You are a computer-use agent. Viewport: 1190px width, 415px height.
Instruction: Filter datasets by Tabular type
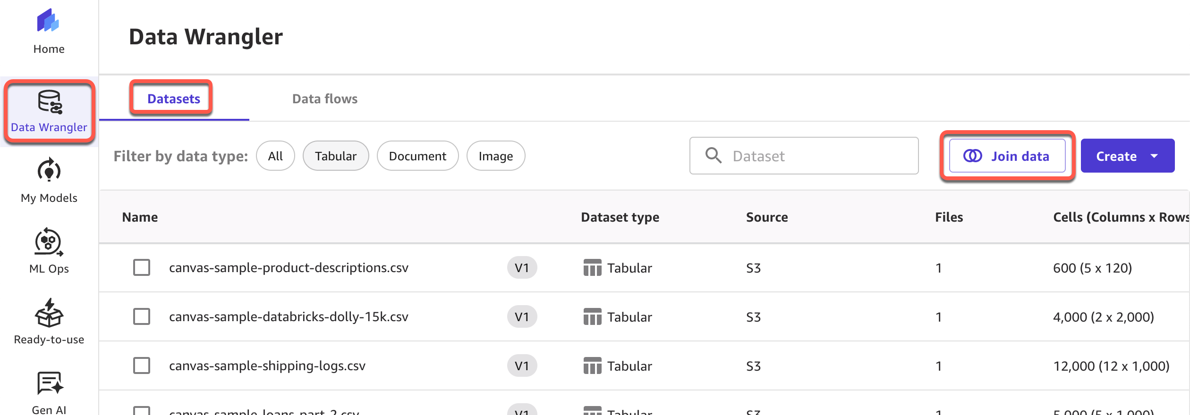(x=335, y=156)
